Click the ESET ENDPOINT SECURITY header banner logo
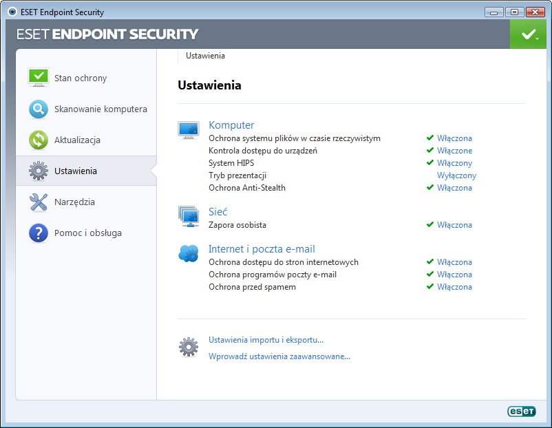The height and width of the screenshot is (428, 552). coord(107,34)
